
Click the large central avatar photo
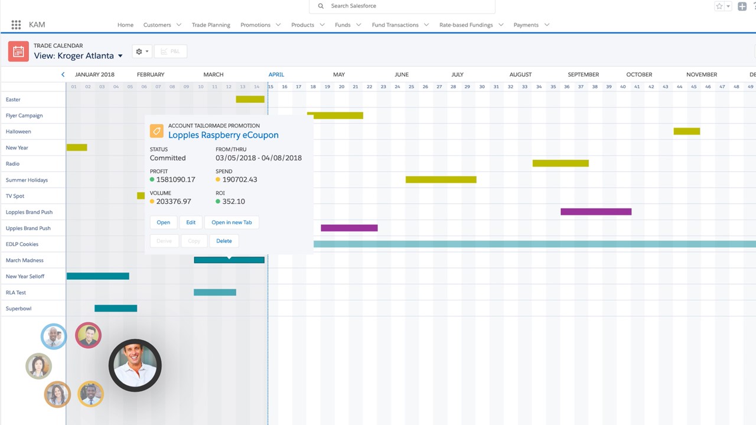(135, 365)
